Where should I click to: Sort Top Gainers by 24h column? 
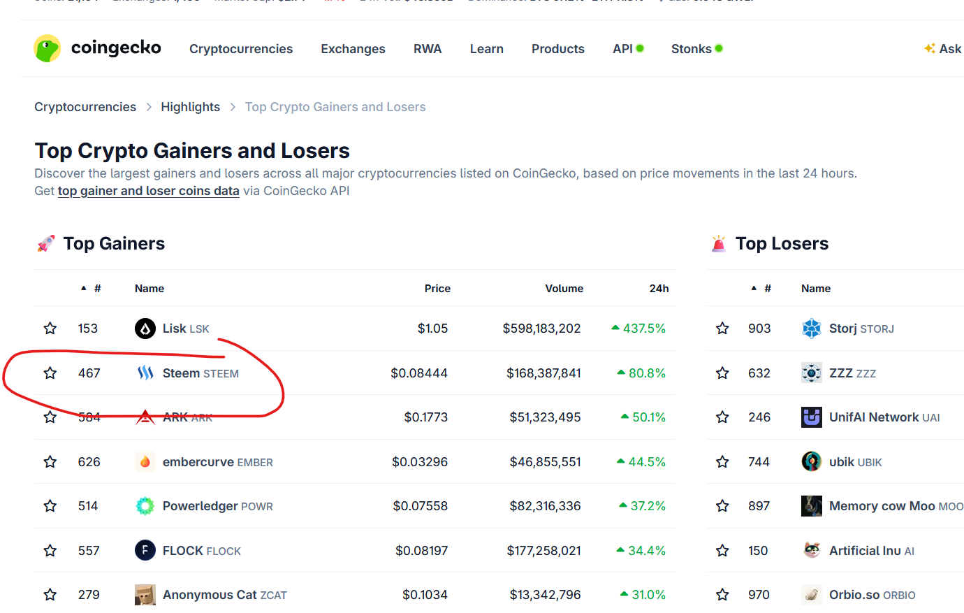[x=659, y=289]
